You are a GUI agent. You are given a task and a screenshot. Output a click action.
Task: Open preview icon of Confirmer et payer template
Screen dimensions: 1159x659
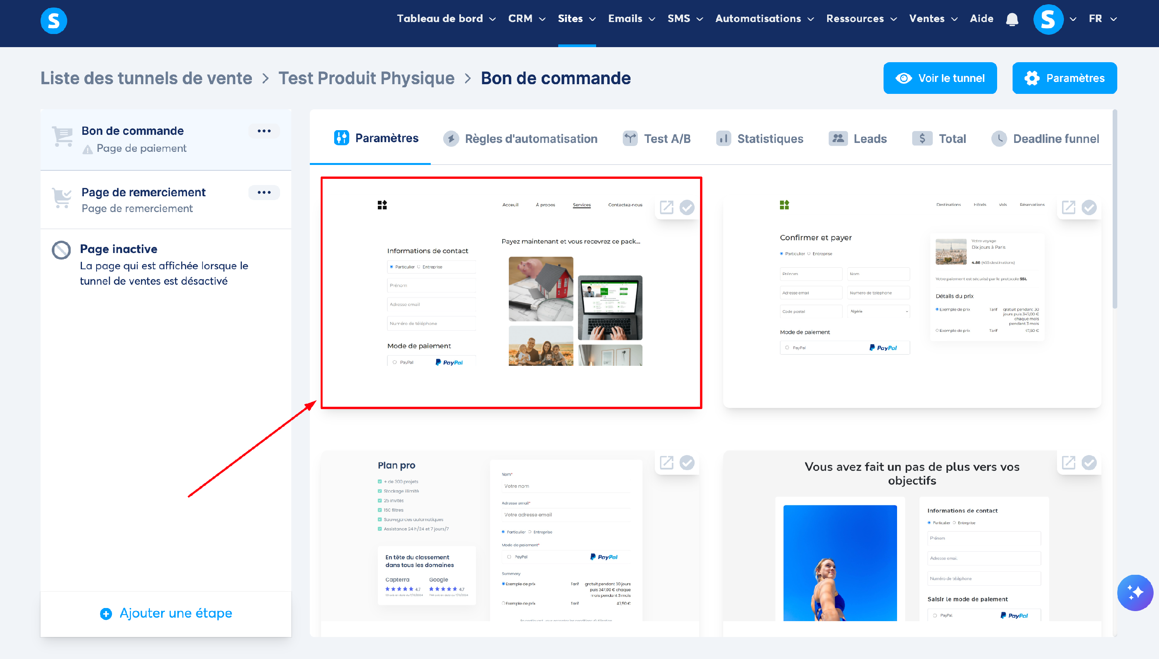1069,207
